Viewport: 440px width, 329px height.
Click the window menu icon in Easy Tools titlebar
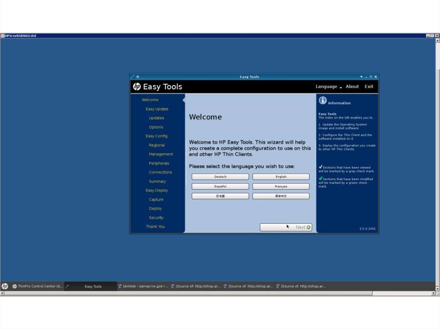click(x=133, y=76)
